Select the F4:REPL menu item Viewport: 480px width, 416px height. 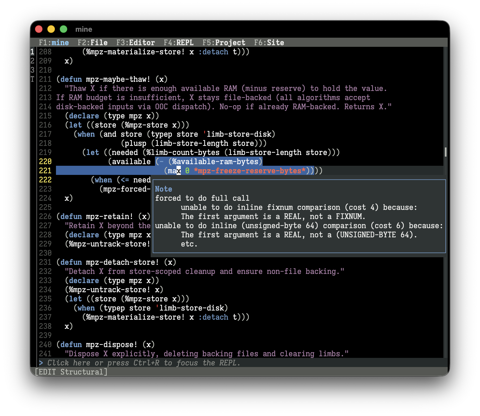[x=178, y=43]
